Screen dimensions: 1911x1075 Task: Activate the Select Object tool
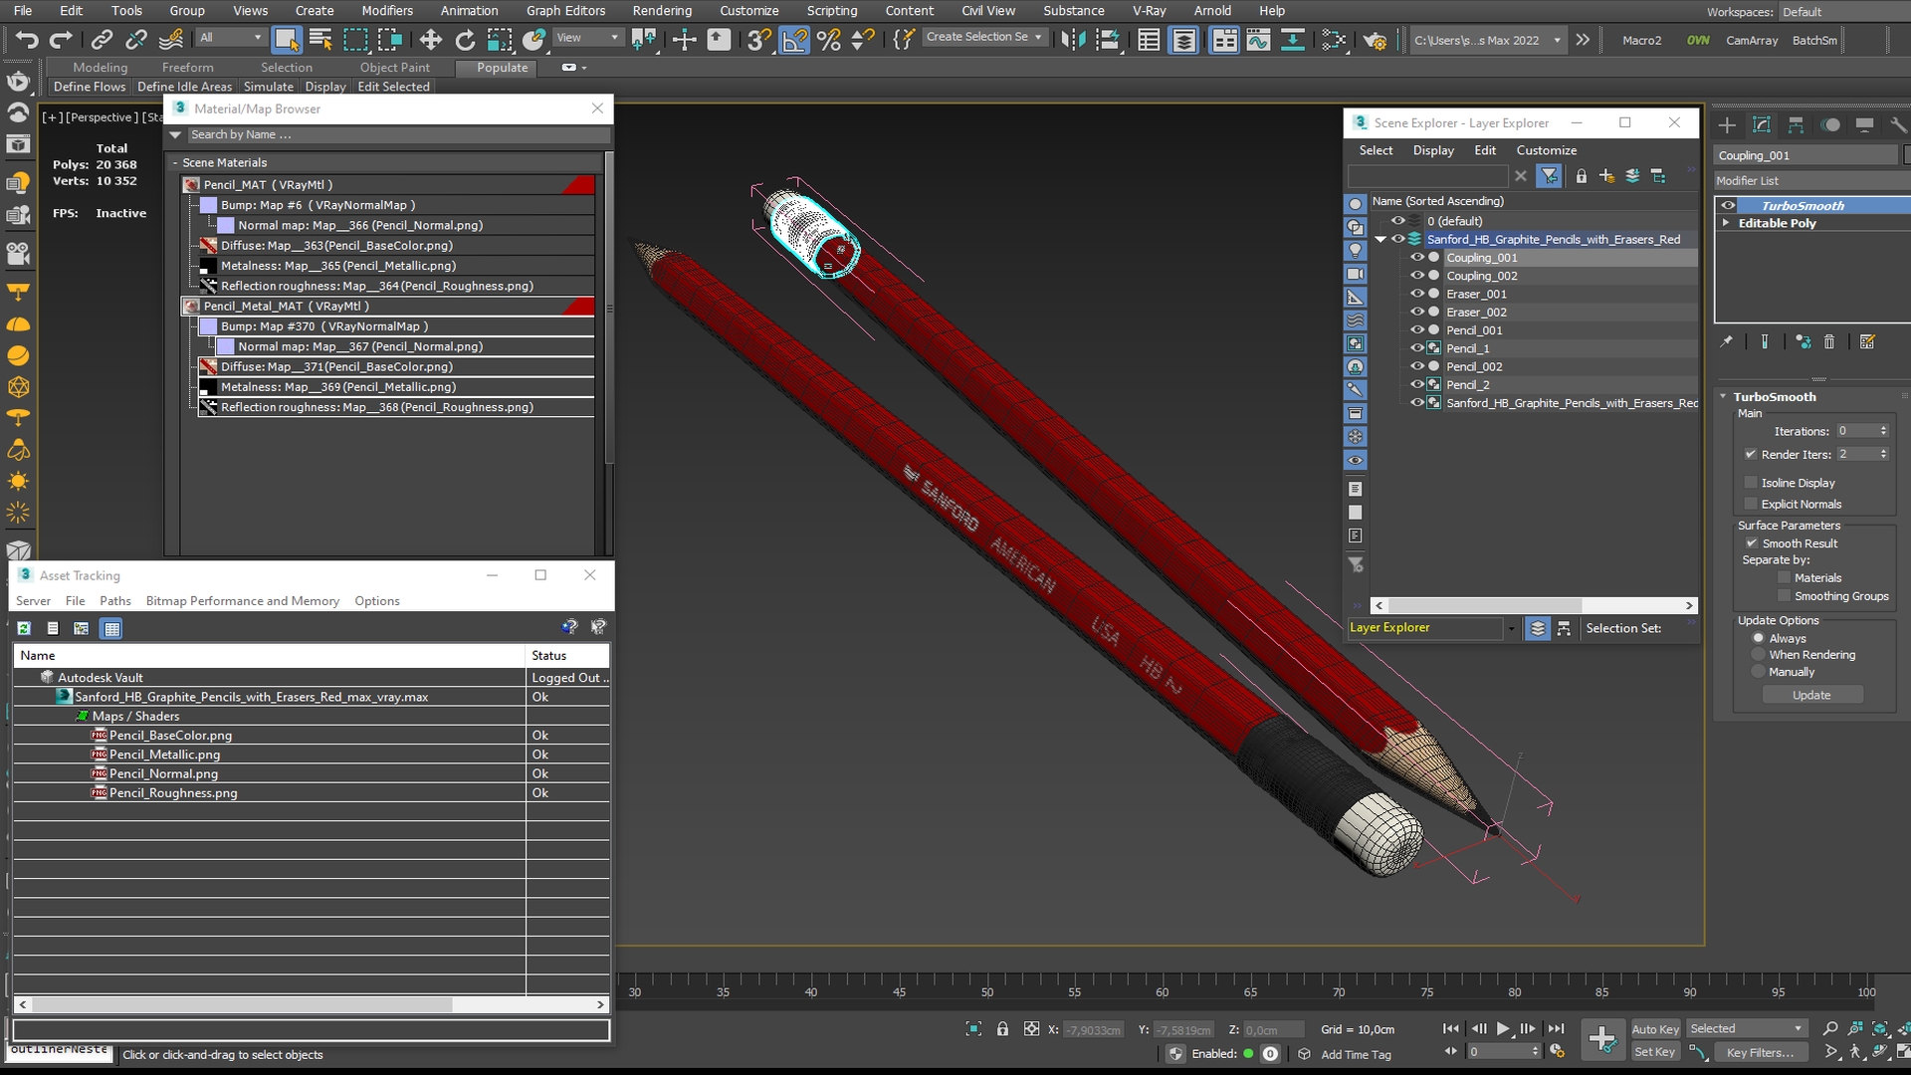(287, 40)
